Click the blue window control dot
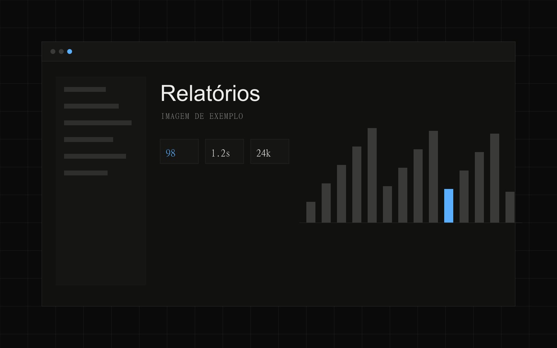 [x=70, y=52]
